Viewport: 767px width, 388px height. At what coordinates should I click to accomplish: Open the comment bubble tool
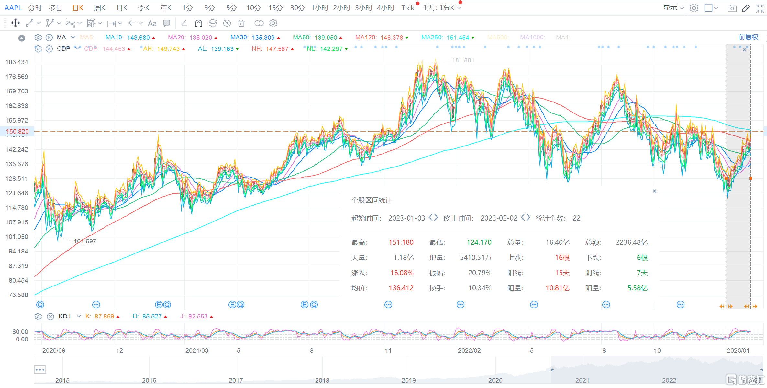[x=166, y=23]
